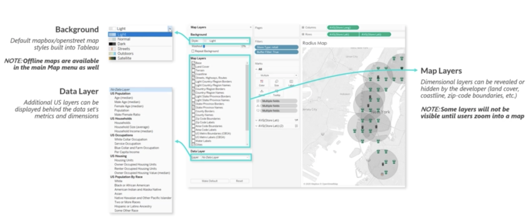Screen dimensions: 532x218
Task: Expand the AVG(Store Lati) (2) marks section
Action: 256,126
